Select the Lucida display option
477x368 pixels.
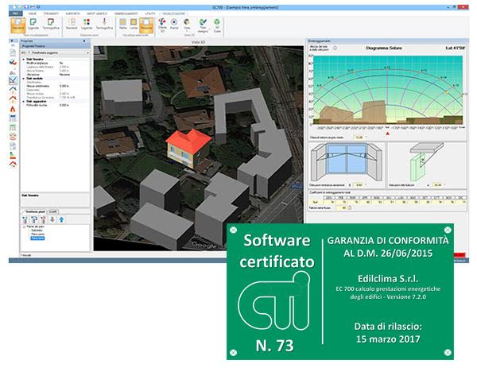tap(134, 25)
